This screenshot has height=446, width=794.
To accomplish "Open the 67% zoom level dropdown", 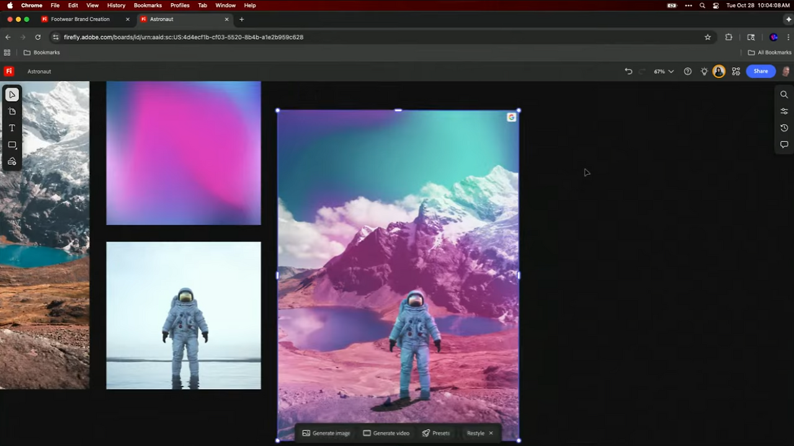I will click(x=664, y=71).
